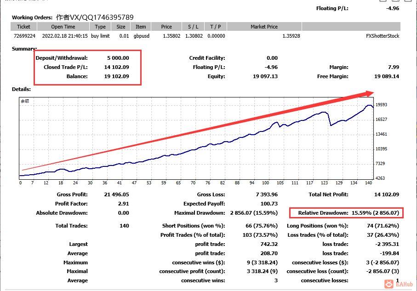Click the Maximal Drawdown label
The height and width of the screenshot is (291, 417).
click(200, 213)
